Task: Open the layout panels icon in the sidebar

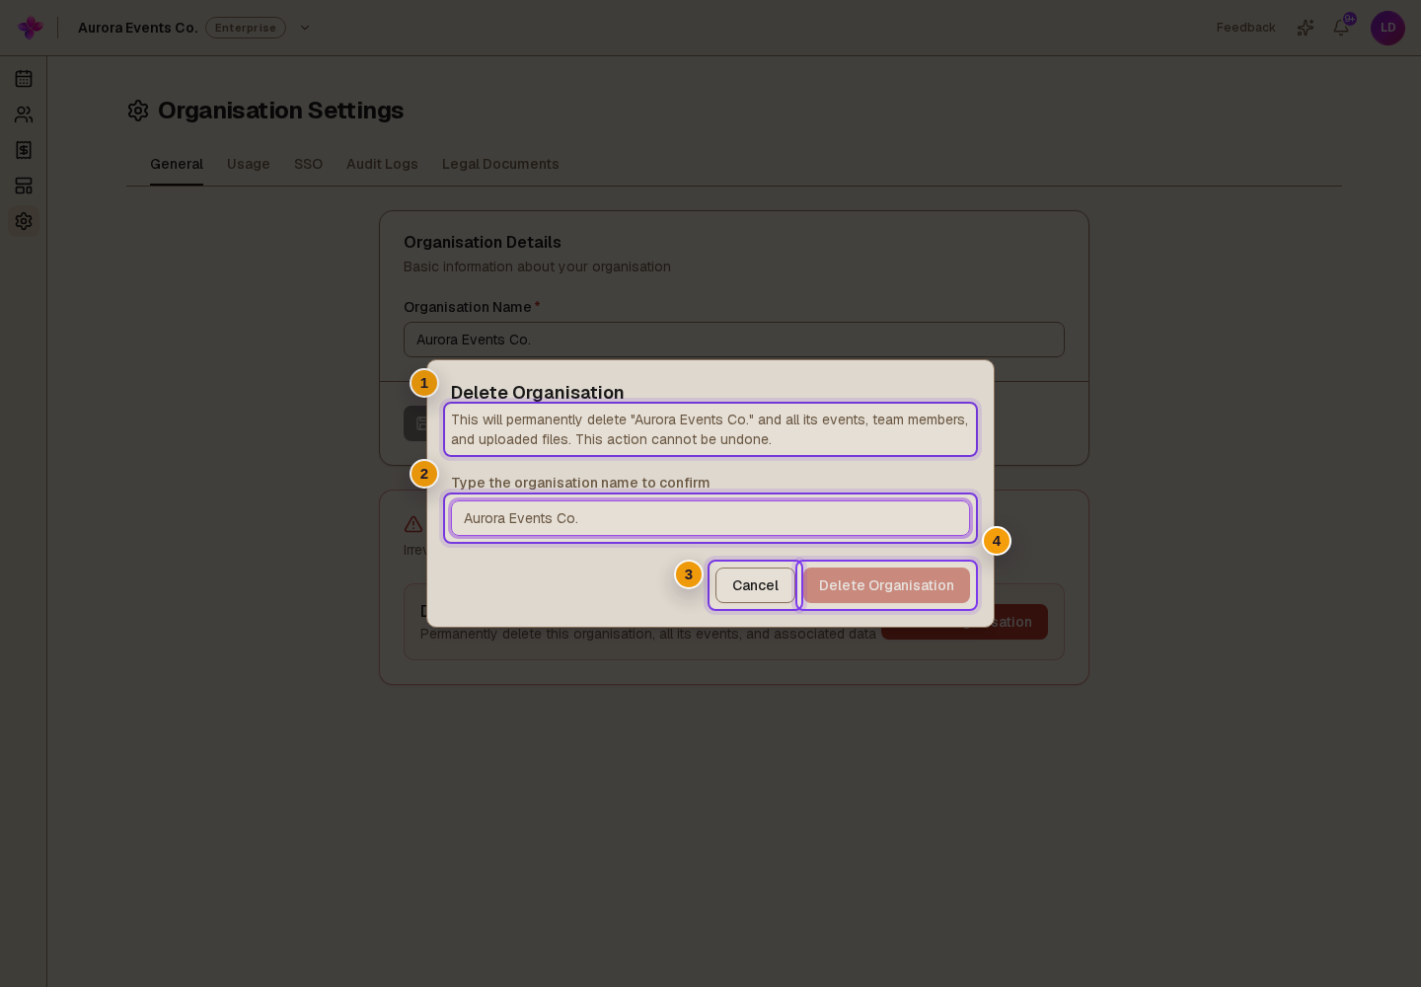Action: click(x=24, y=186)
